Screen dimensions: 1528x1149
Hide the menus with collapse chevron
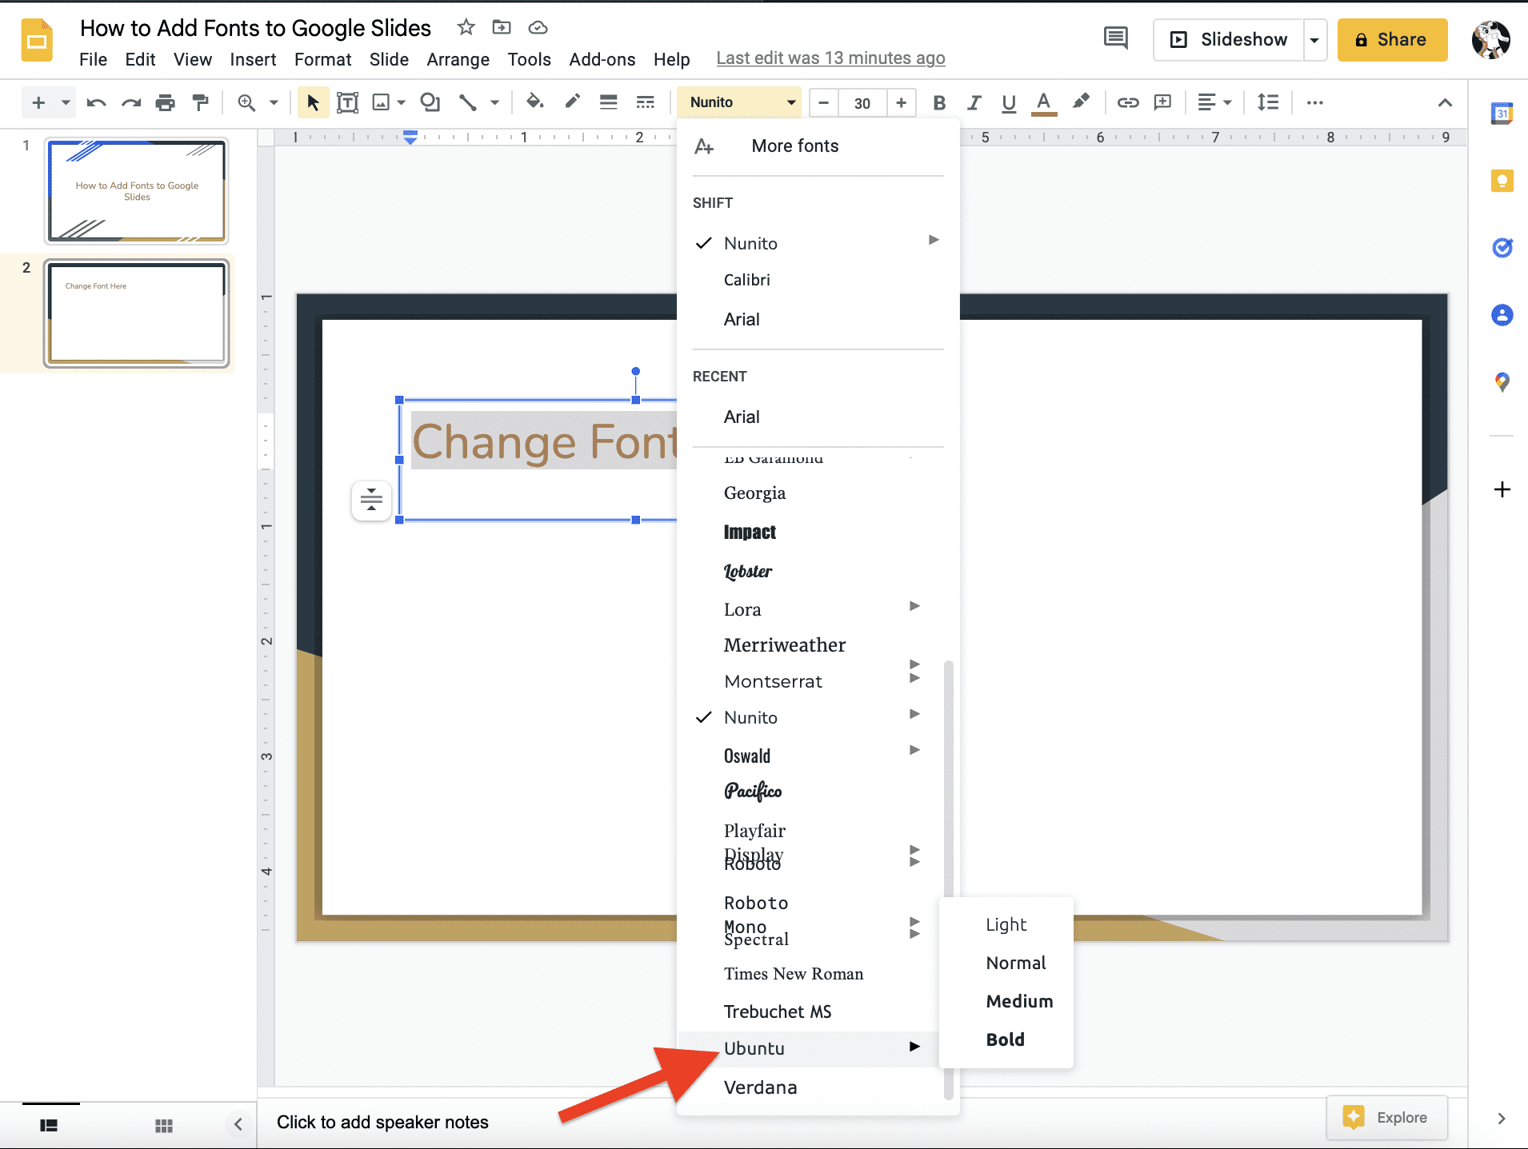(1444, 102)
